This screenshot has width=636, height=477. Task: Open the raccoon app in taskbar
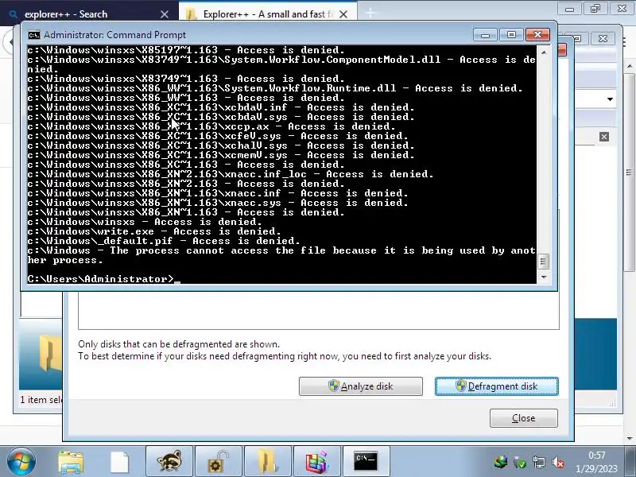coord(169,462)
